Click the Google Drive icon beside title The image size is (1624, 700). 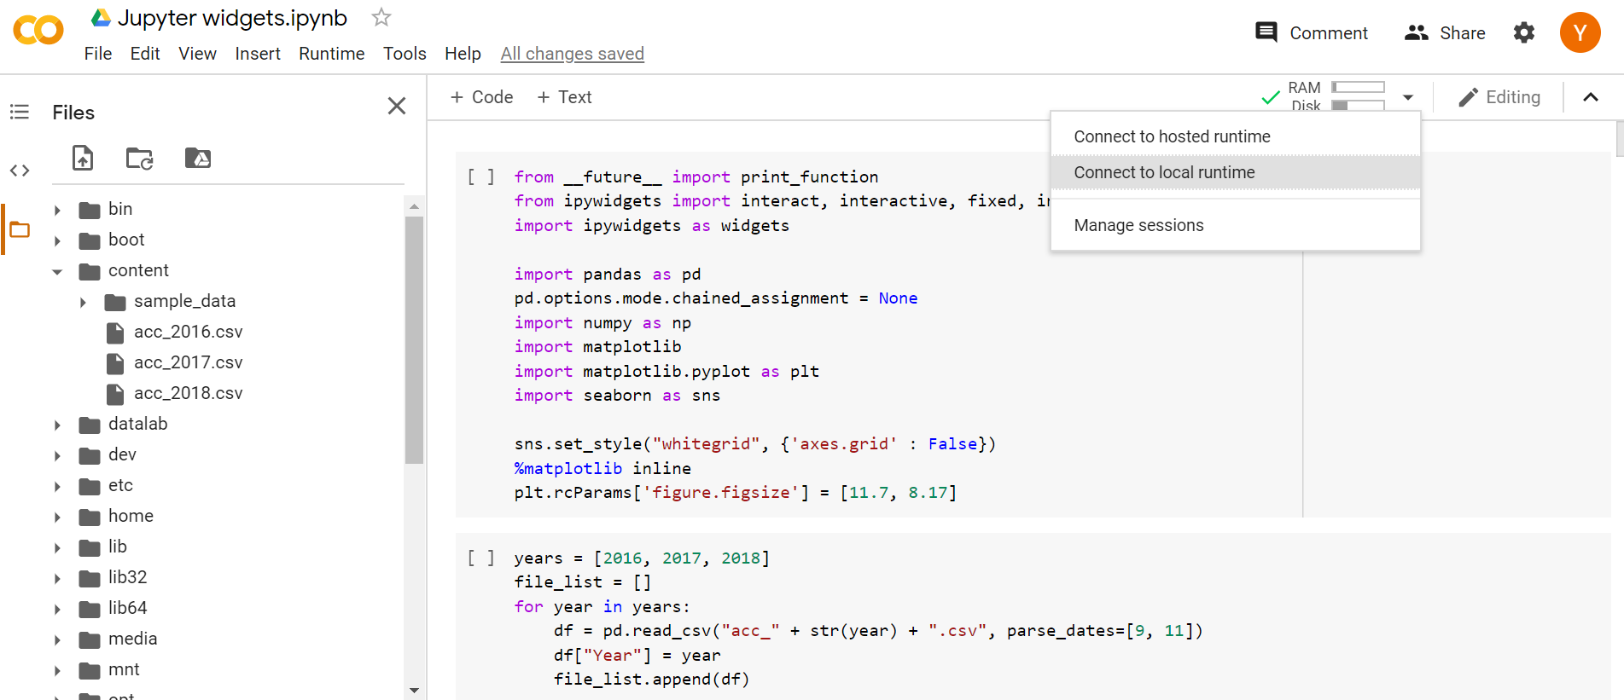click(x=101, y=18)
